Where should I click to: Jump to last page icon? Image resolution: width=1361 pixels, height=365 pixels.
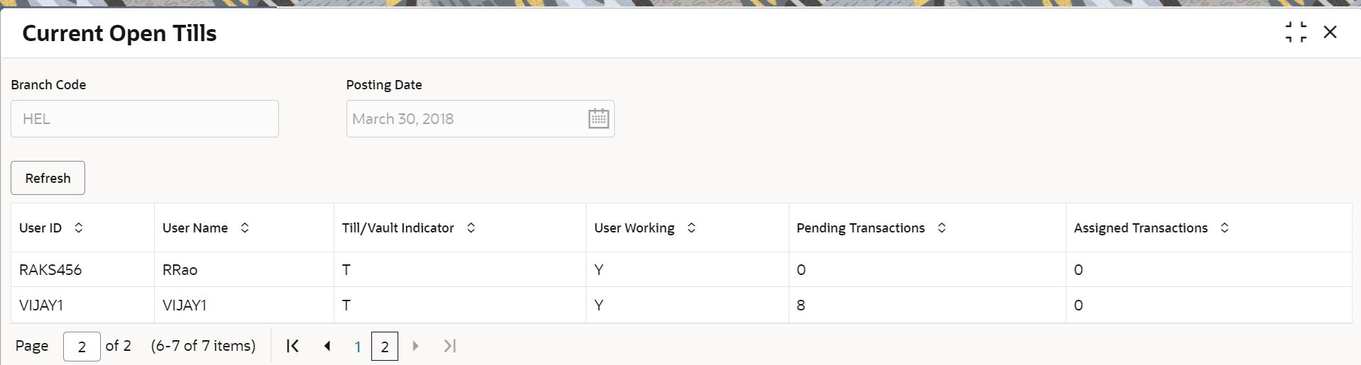[x=449, y=346]
